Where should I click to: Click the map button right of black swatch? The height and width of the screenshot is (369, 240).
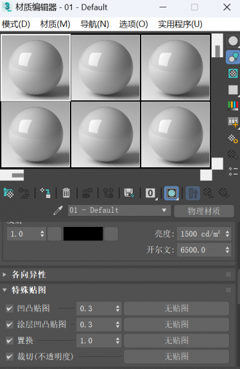pyautogui.click(x=111, y=234)
